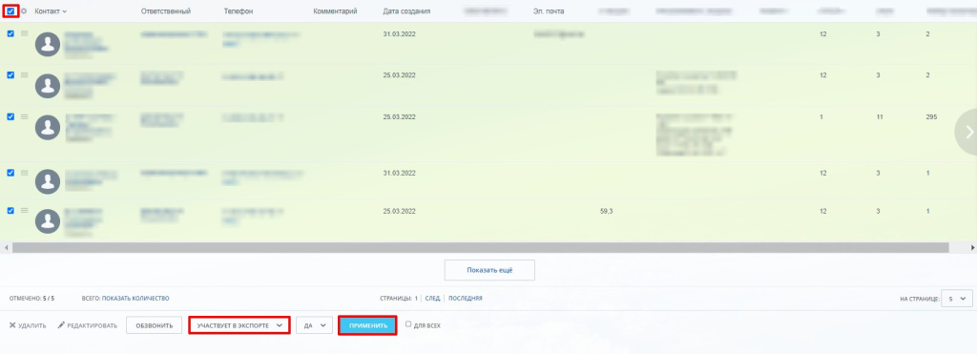Open the row menu of the third contact

(x=24, y=116)
